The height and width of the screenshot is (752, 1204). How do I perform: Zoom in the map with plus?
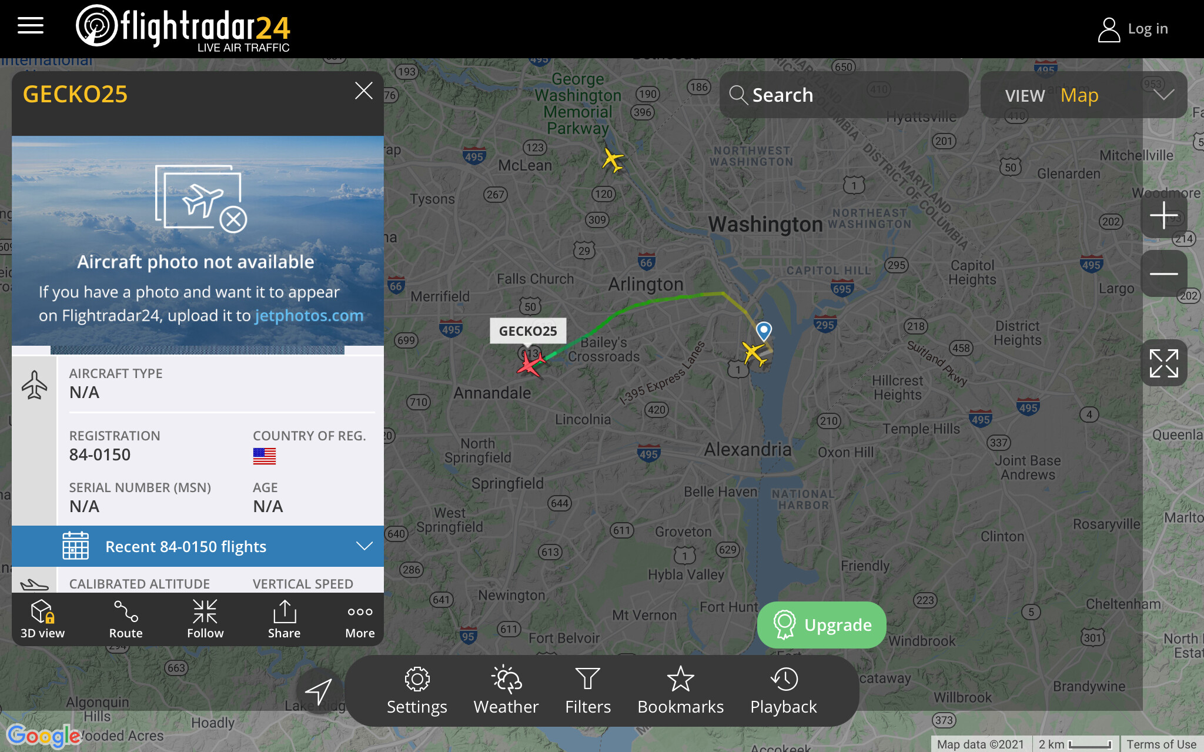[1163, 215]
